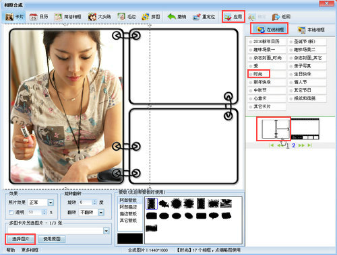Select the first frame template thumbnail

point(276,129)
